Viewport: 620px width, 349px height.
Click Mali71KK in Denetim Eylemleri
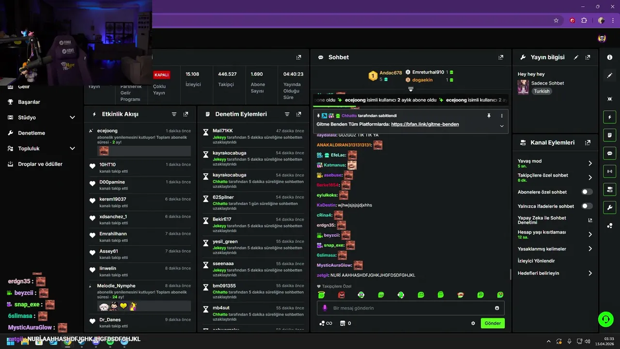pyautogui.click(x=223, y=131)
